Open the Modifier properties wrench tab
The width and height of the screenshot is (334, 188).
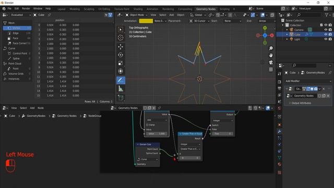280,131
